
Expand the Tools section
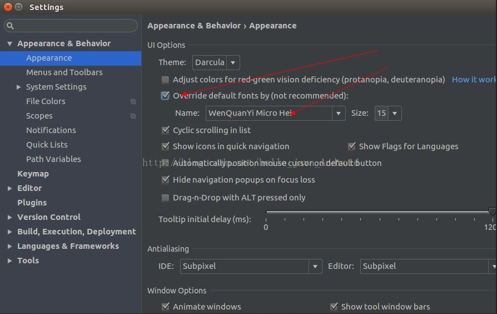pos(10,261)
